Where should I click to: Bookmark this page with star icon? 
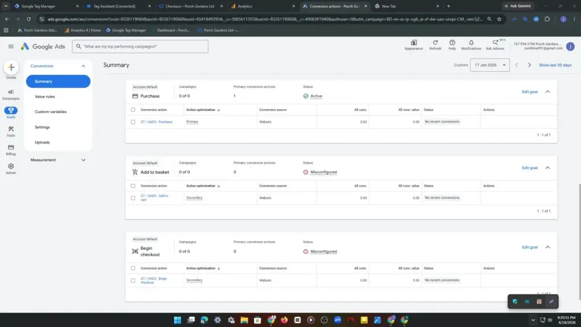pyautogui.click(x=499, y=19)
